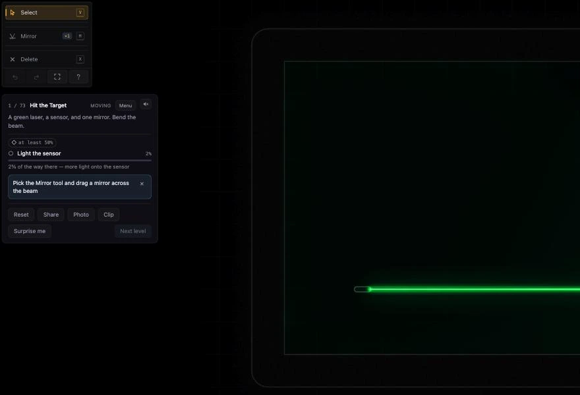Screen dimensions: 580x395
Task: Click the sensor progress bar
Action: click(80, 161)
